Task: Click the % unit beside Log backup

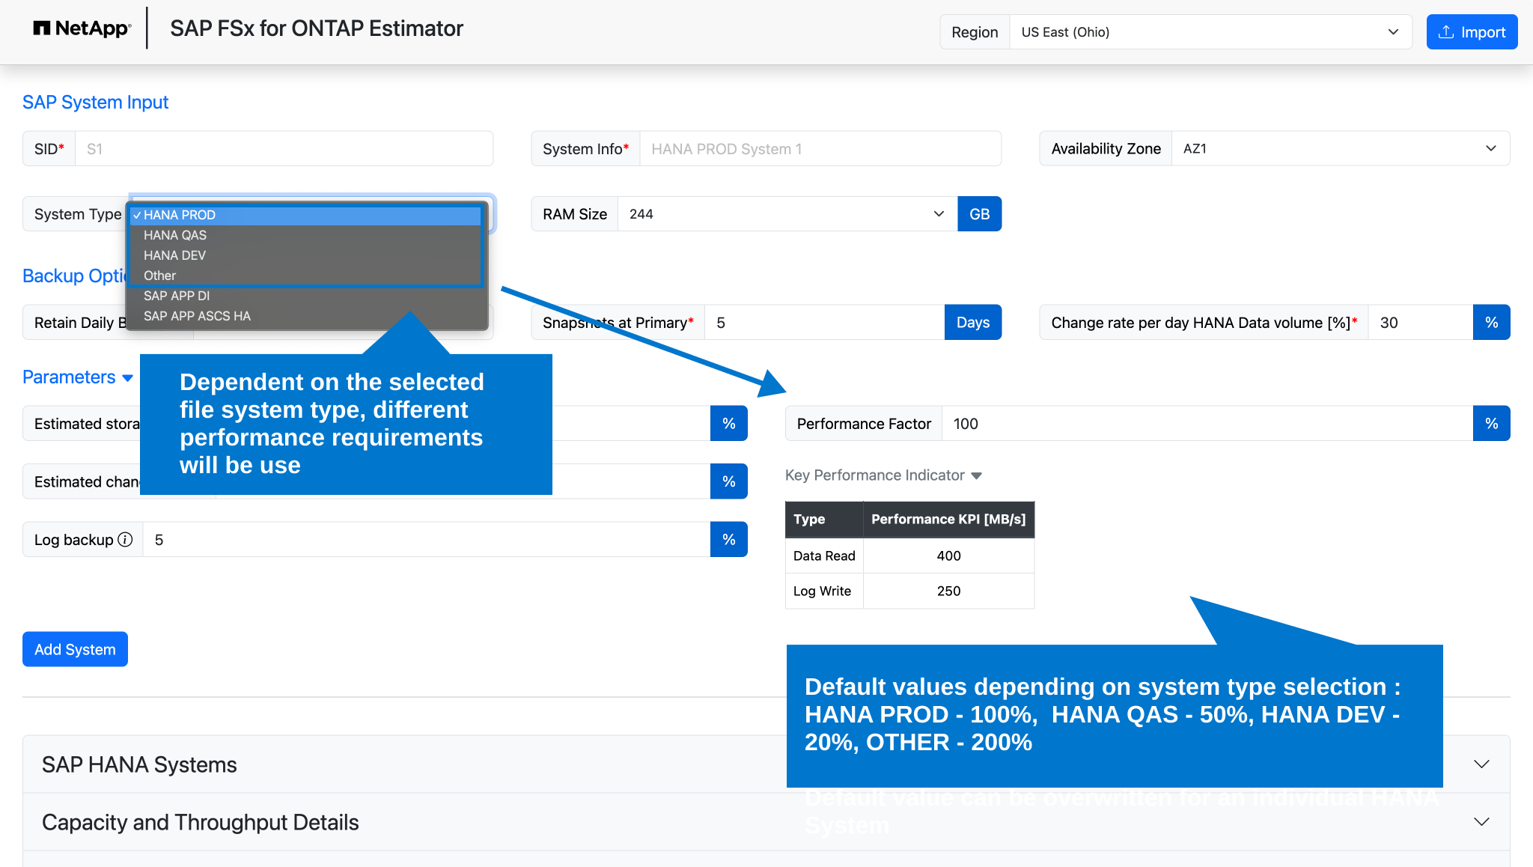Action: (x=728, y=540)
